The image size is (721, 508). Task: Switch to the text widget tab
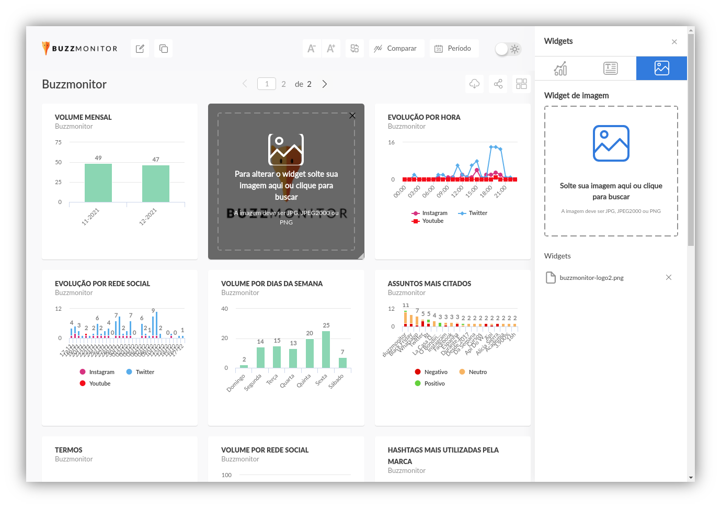[610, 69]
